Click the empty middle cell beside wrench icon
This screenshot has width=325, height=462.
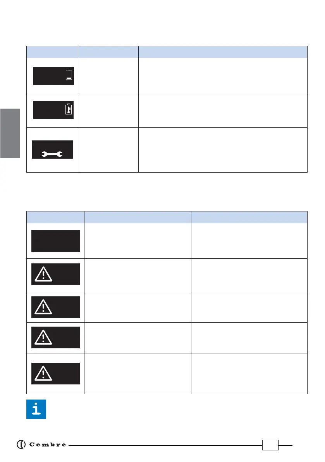pos(108,150)
